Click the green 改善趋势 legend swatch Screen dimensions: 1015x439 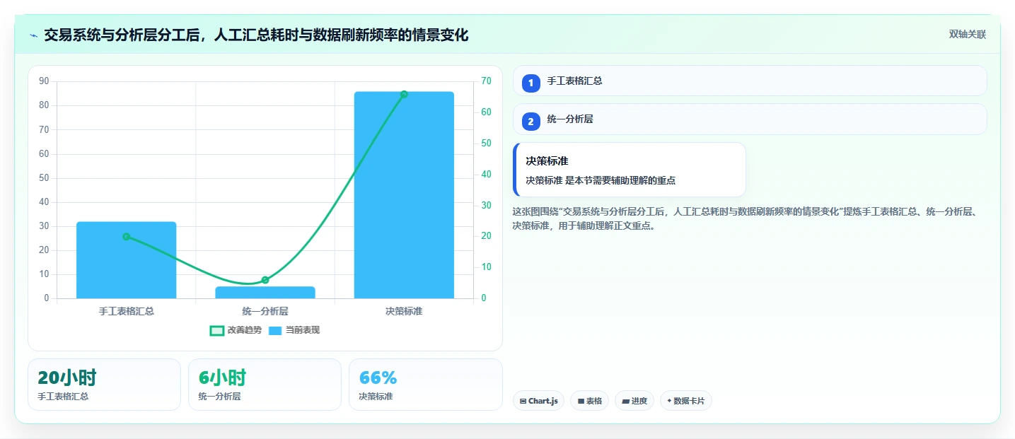(x=217, y=330)
